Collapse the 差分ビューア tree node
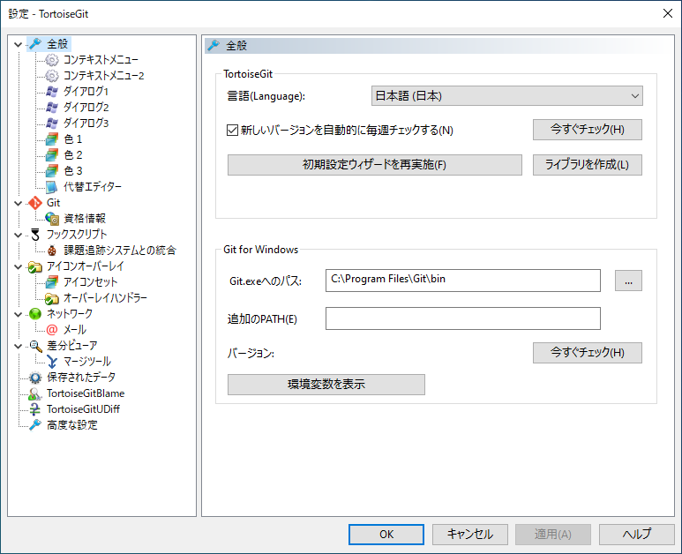 coord(18,346)
